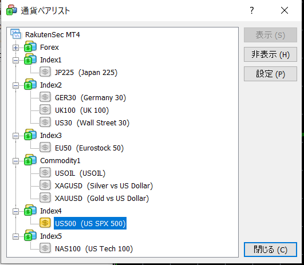Click the 閉じる (C) close button
The image size is (304, 265).
click(270, 250)
